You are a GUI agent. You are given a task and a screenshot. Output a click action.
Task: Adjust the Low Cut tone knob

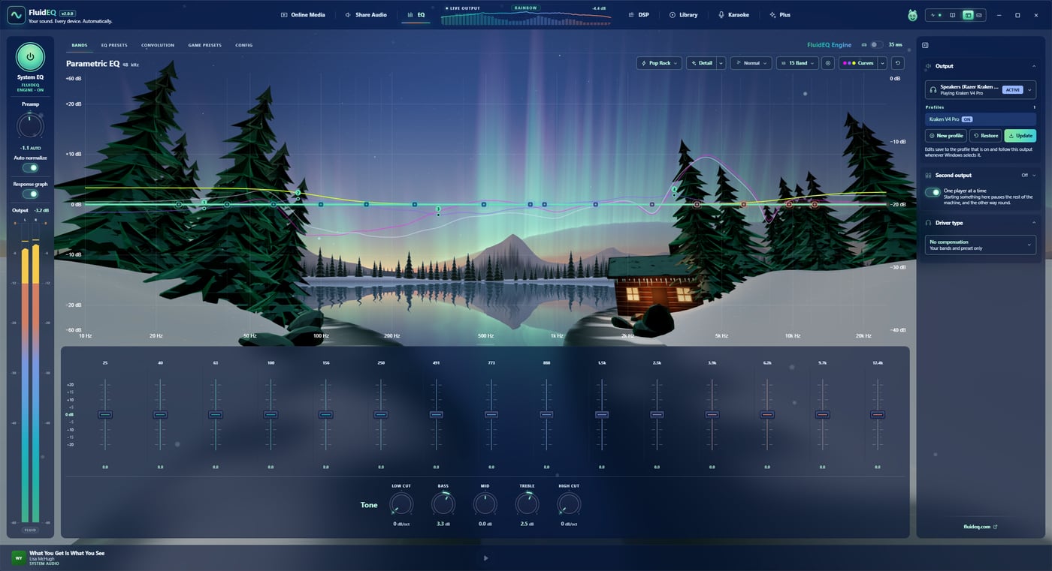point(401,504)
